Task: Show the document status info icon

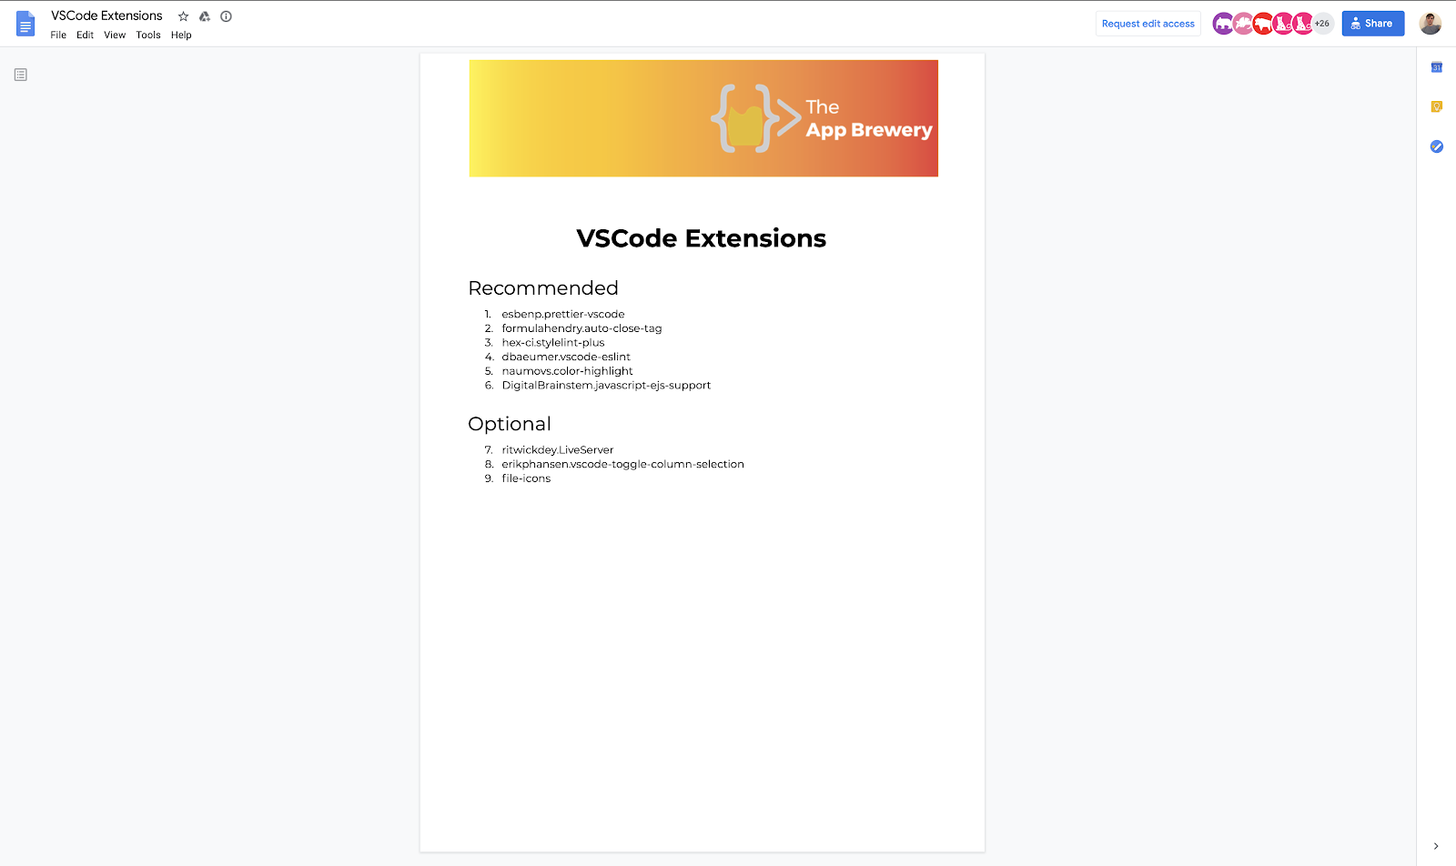Action: click(x=226, y=16)
